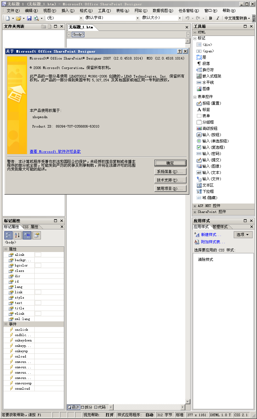Open the 查看 Microsoft 软件许可条款 link
This screenshot has width=257, height=419.
pyautogui.click(x=55, y=152)
